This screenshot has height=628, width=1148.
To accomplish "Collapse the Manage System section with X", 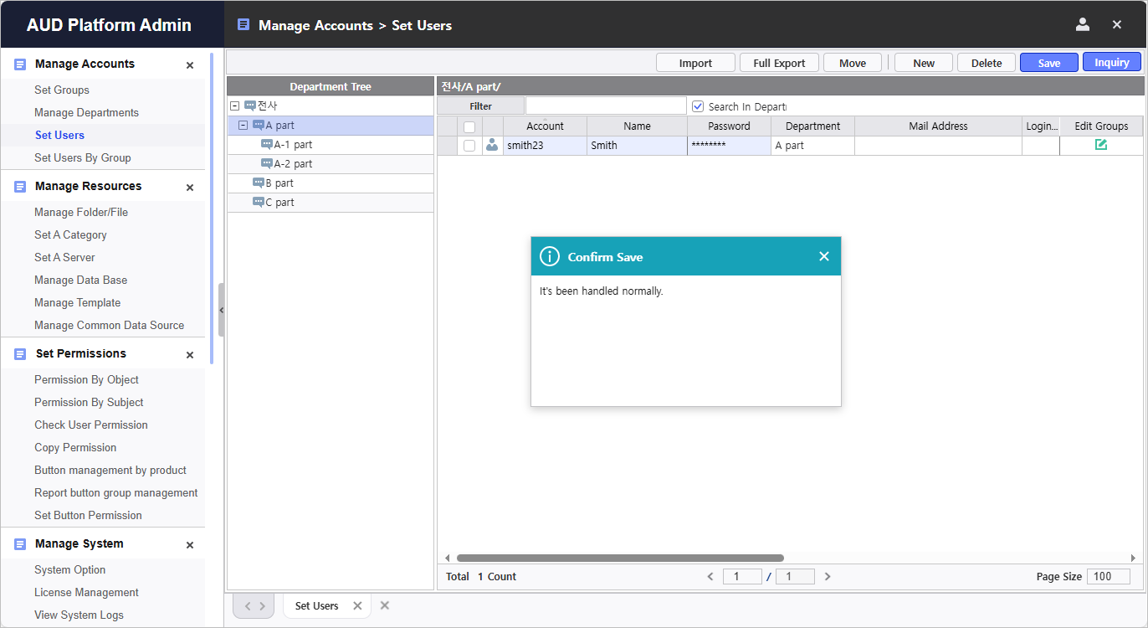I will [190, 545].
